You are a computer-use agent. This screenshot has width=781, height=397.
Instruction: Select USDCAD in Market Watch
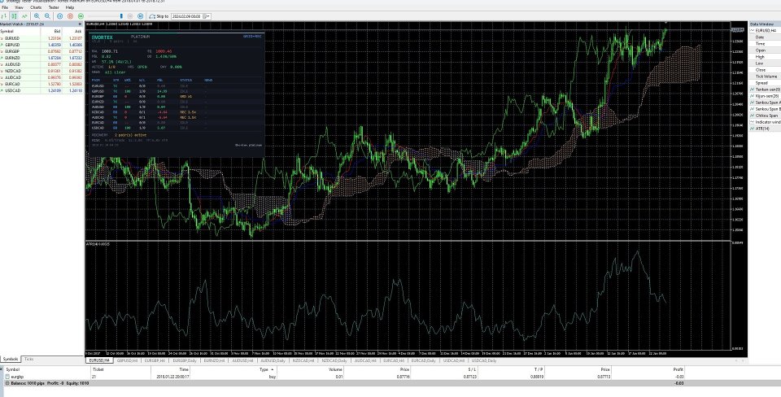pyautogui.click(x=41, y=90)
